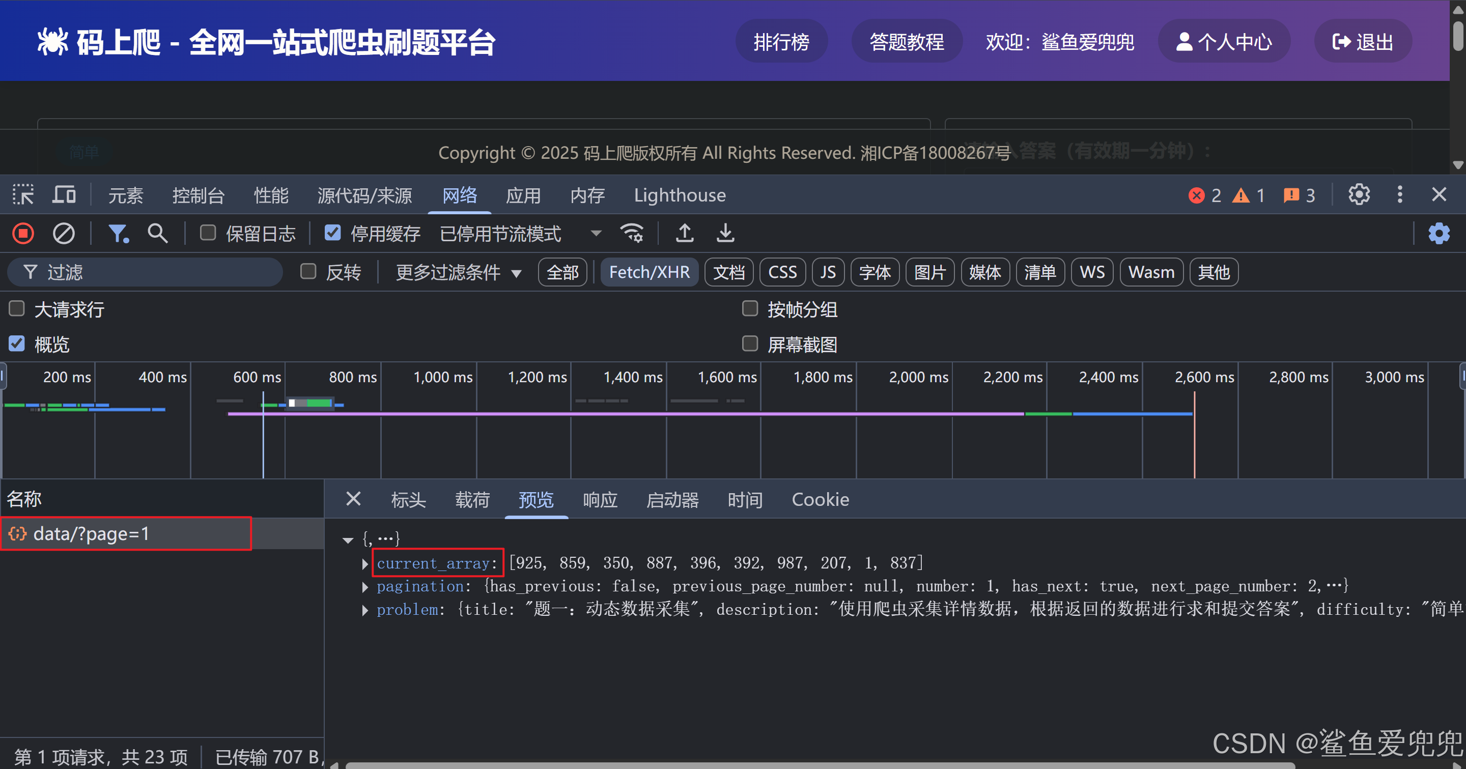Expand the current_array entry
The image size is (1466, 769).
pos(365,564)
